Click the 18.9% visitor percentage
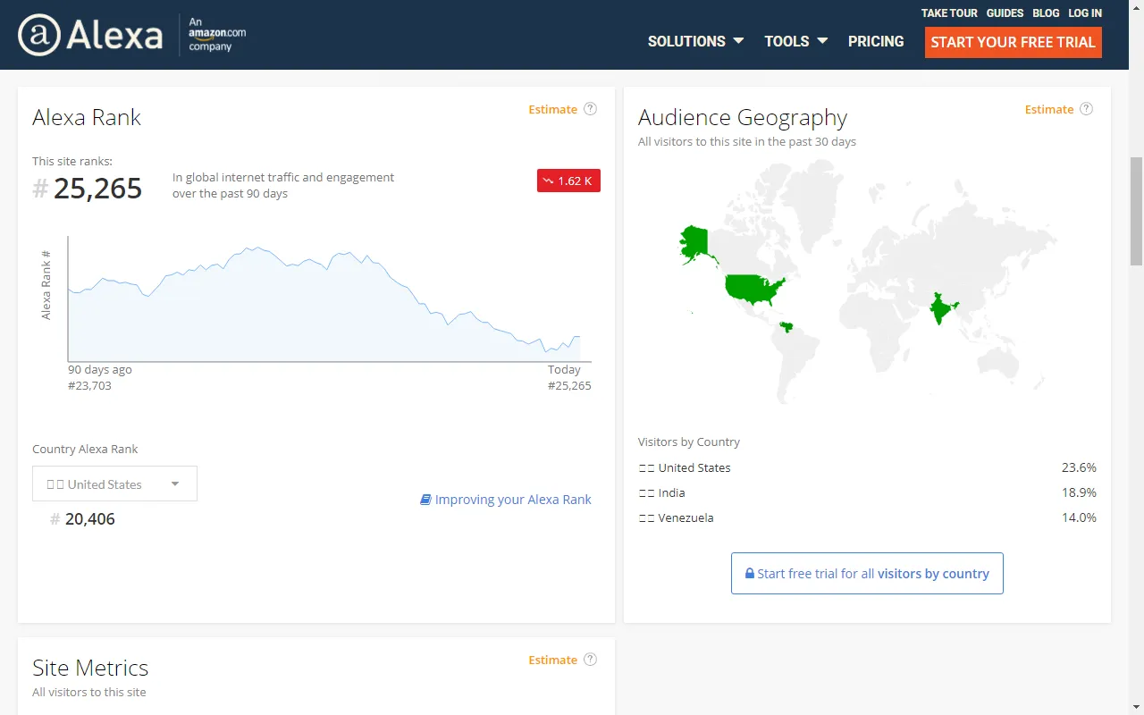 (x=1079, y=492)
